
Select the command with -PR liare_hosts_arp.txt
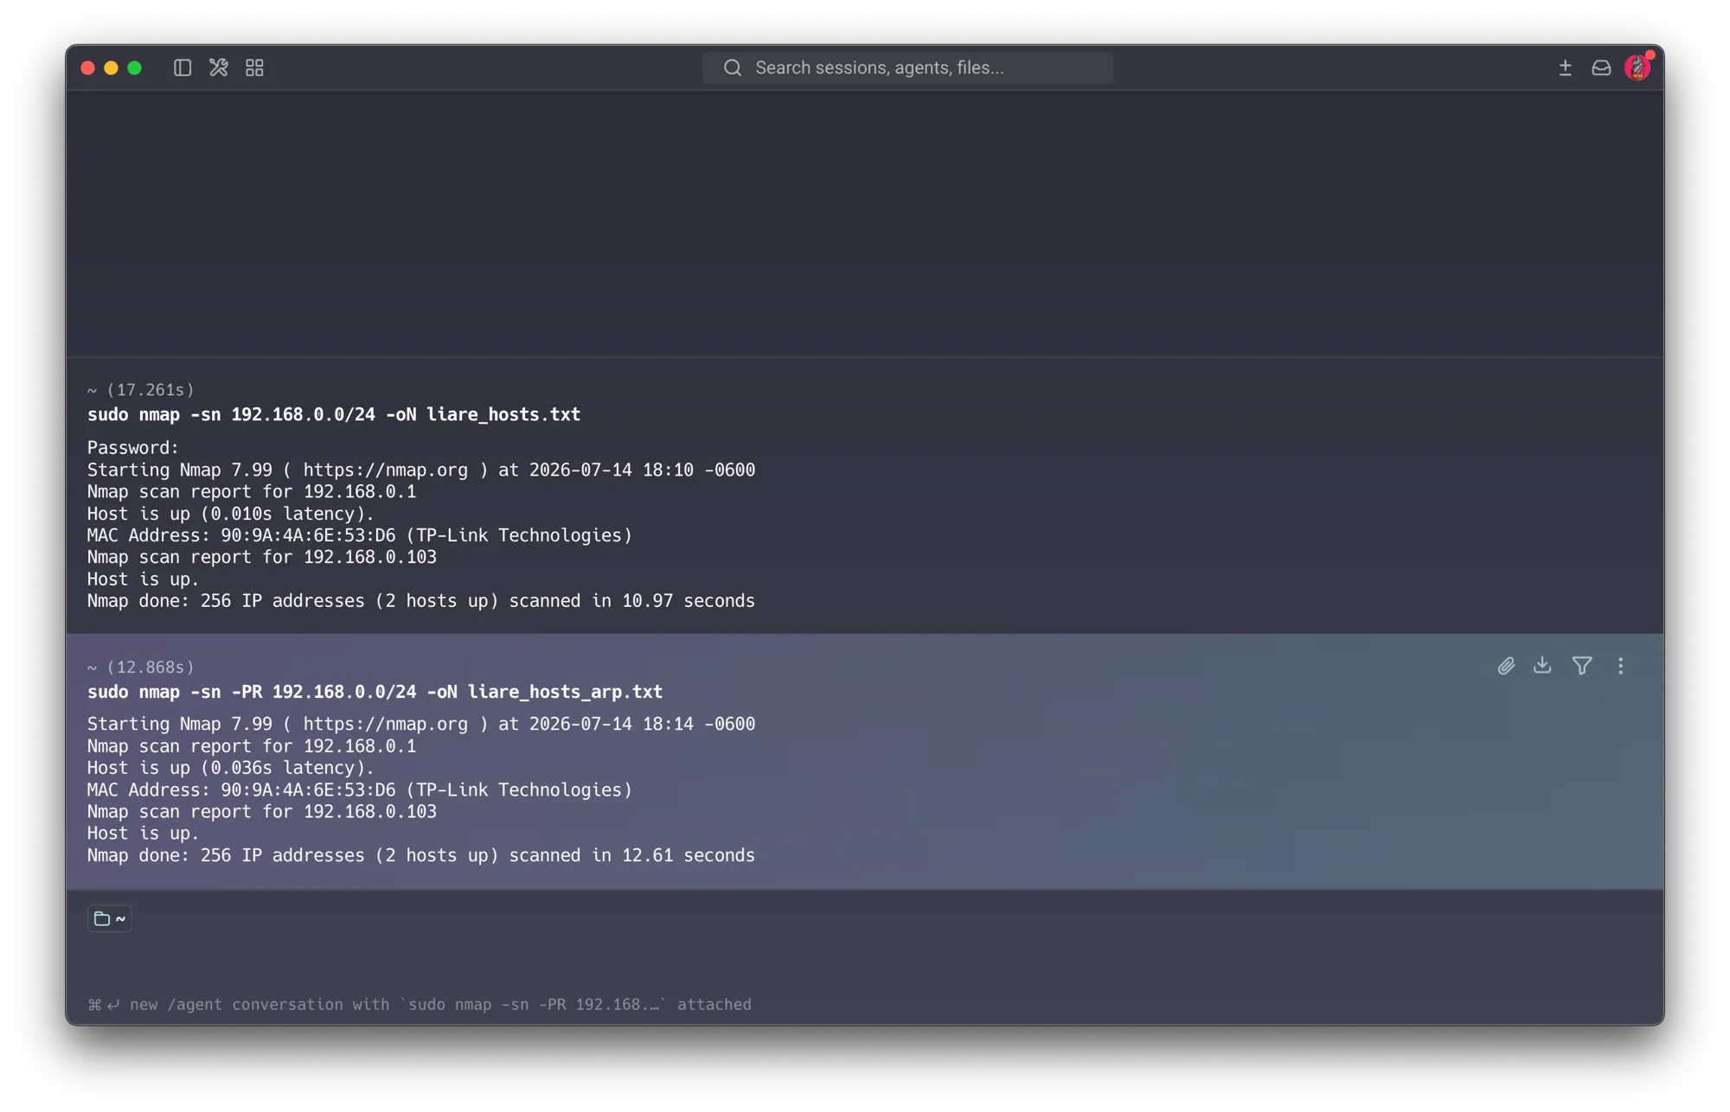pos(375,692)
